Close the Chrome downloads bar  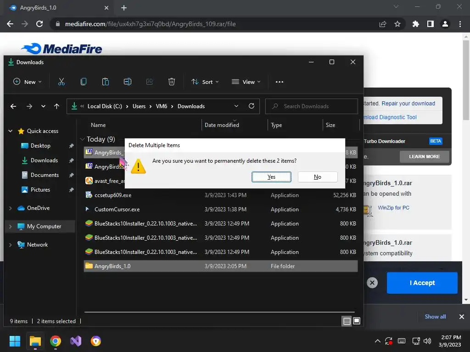pos(462,317)
